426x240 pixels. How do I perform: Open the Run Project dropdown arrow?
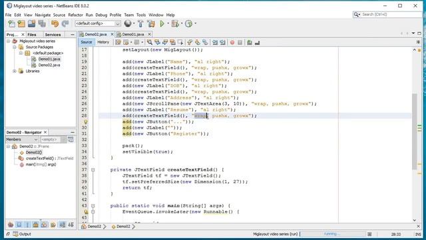pyautogui.click(x=168, y=23)
